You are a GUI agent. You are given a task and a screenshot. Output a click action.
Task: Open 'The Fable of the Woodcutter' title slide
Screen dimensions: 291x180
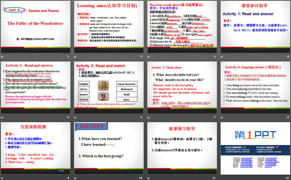click(37, 29)
